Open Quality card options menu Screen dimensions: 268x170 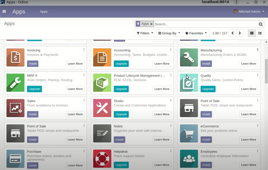pos(258,75)
